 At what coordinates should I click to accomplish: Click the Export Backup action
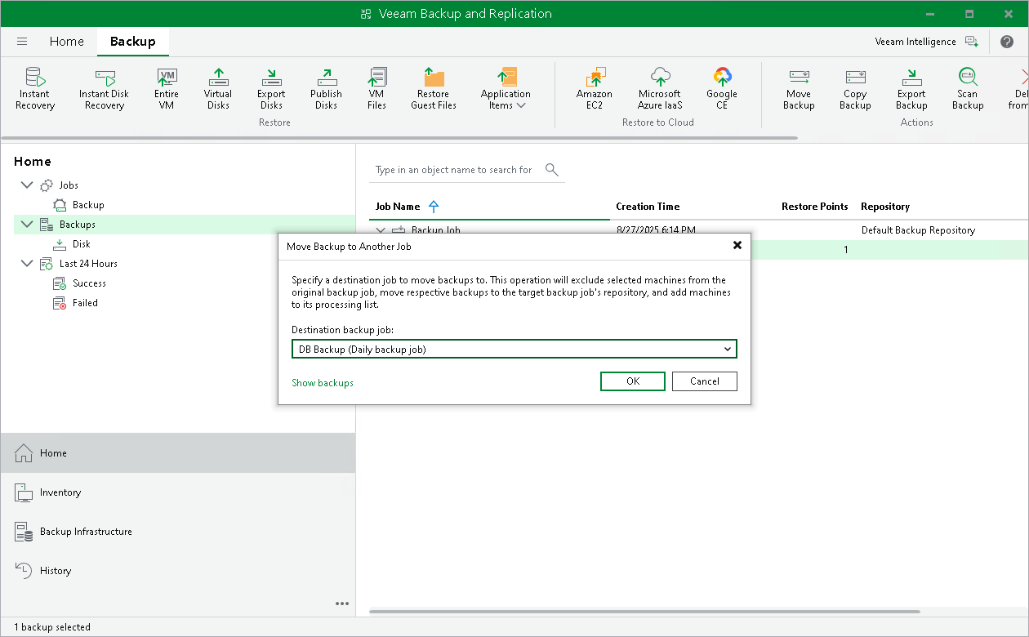coord(911,88)
